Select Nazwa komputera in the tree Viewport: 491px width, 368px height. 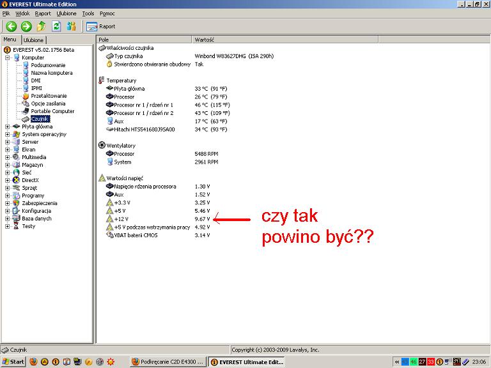(x=52, y=73)
